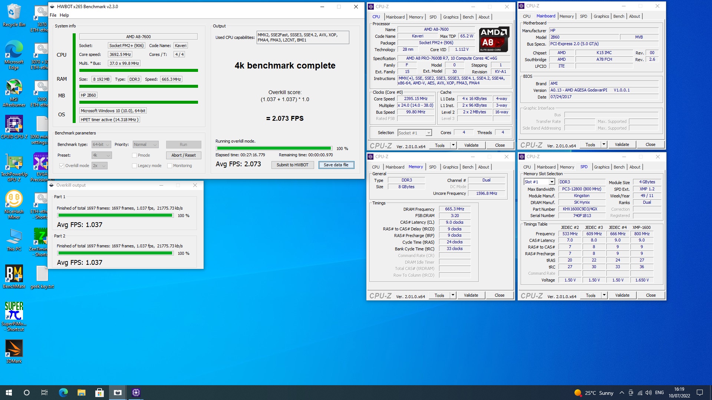Switch to About tab in Memory window
The image size is (712, 400).
[x=483, y=167]
